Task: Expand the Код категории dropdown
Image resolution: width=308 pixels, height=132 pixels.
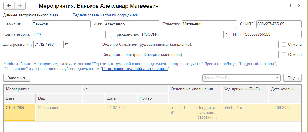Action: 109,34
